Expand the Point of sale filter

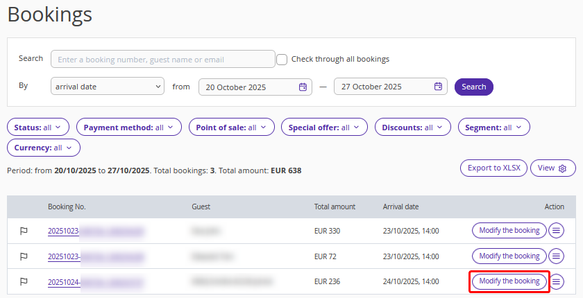pyautogui.click(x=232, y=128)
